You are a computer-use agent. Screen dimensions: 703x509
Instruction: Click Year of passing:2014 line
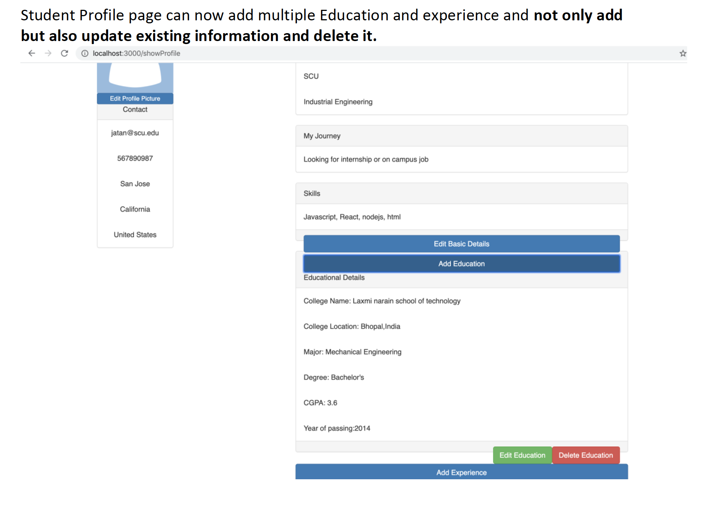coord(337,428)
